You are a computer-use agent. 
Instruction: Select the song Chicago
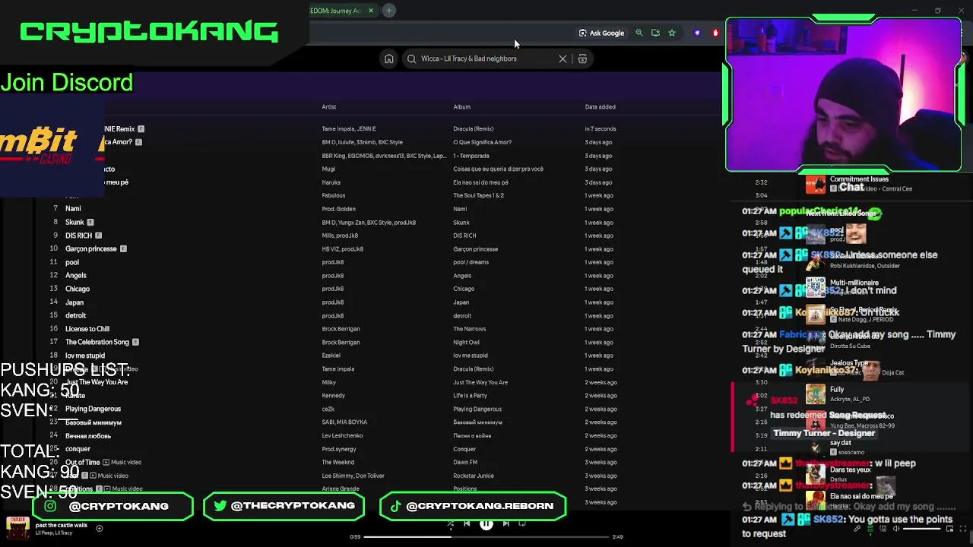78,289
